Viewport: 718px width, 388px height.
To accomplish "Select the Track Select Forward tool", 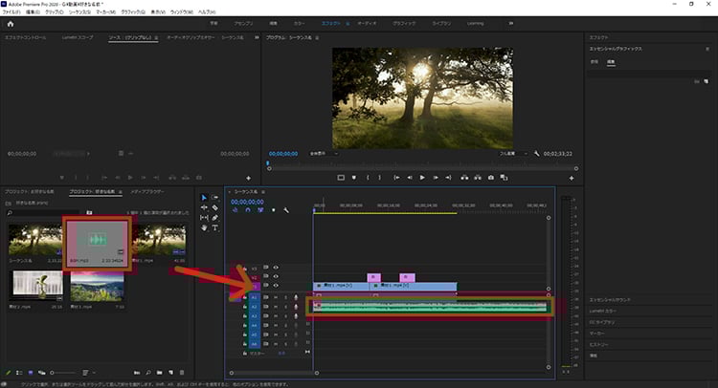I will [x=214, y=198].
